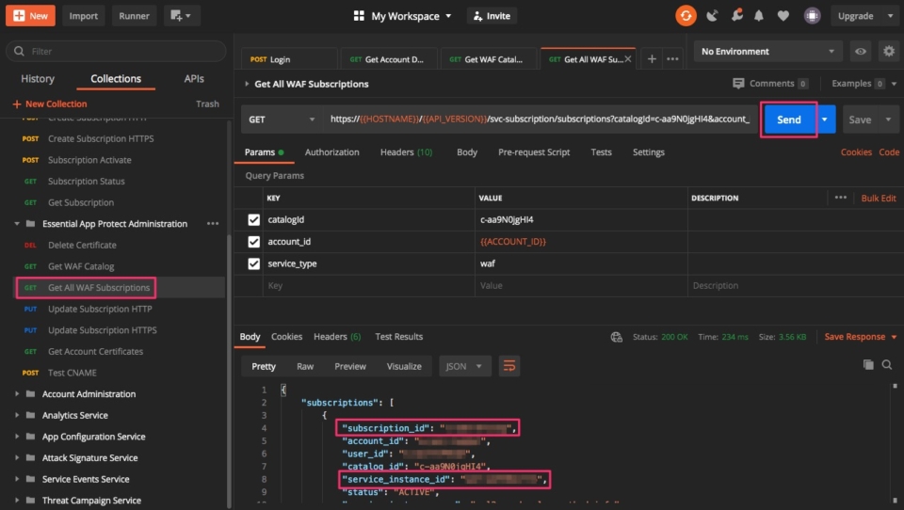Click the Save Response link

[854, 337]
